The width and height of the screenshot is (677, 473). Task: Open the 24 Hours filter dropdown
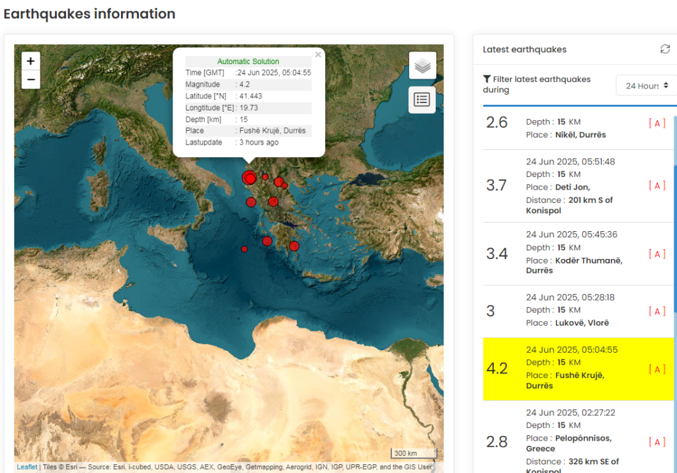647,85
